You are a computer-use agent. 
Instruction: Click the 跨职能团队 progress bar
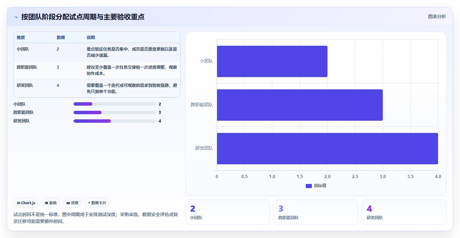(115, 113)
